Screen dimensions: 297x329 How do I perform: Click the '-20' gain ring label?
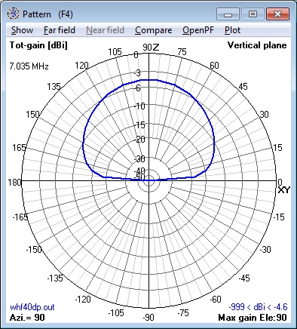pos(139,140)
